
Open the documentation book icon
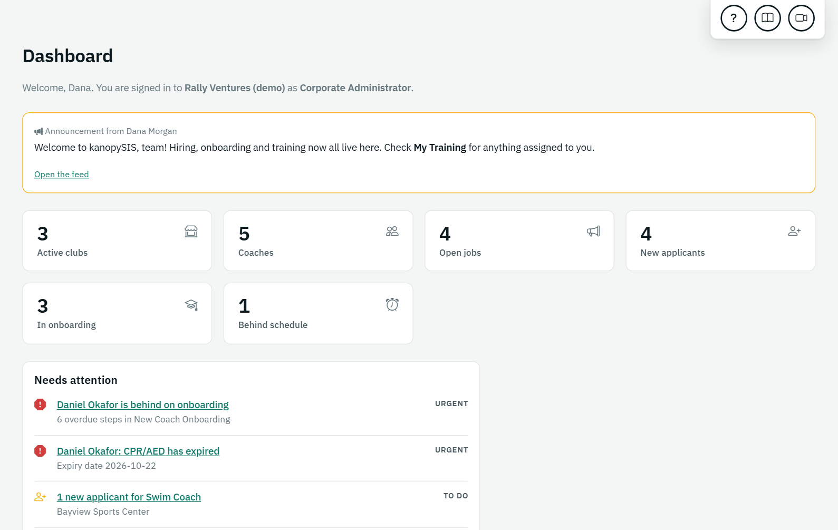click(x=767, y=18)
